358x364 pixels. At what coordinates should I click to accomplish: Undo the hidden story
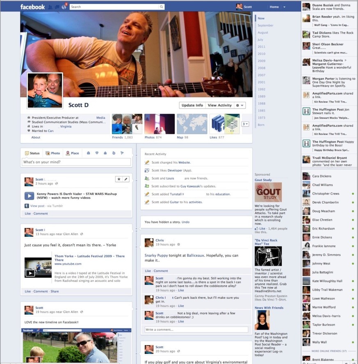coord(185,222)
